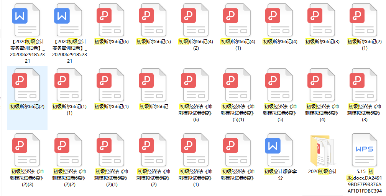Click the highlighted 初级斯尔66记(2) PDF icon

(x=26, y=85)
